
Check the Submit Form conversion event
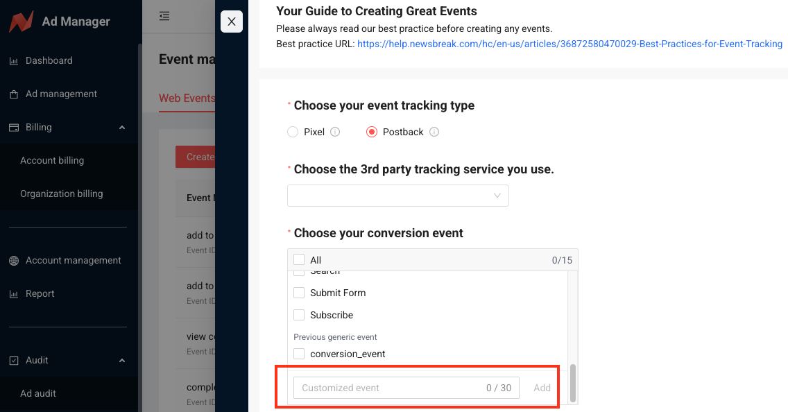(x=299, y=293)
